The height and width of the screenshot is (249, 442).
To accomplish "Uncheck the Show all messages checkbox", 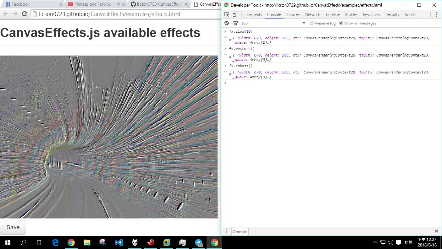I will [x=341, y=23].
